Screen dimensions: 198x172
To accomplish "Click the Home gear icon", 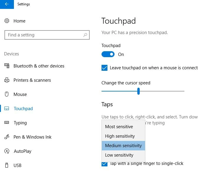I will tap(7, 21).
